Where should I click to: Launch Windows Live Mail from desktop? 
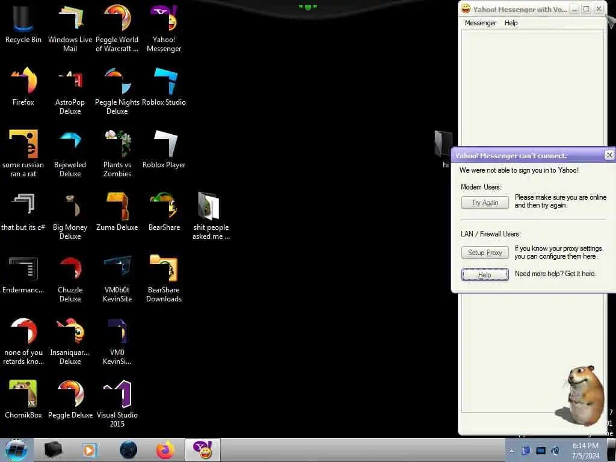point(70,28)
